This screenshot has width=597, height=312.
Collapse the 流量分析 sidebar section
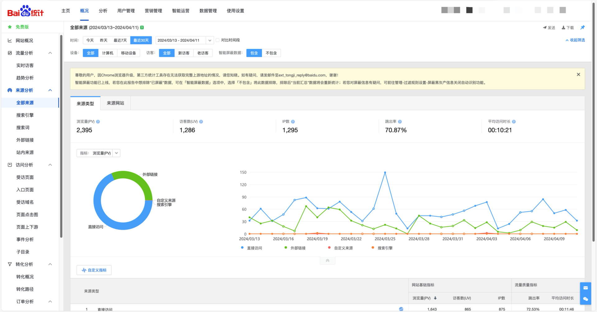point(50,53)
